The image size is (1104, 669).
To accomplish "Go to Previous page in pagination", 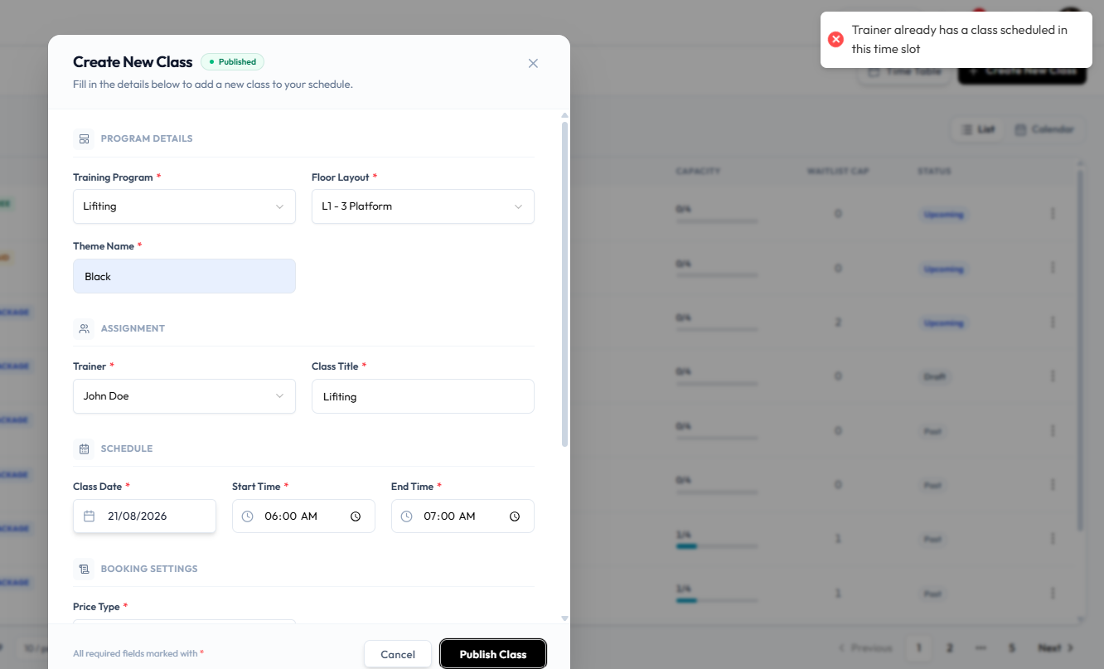I will pos(865,647).
